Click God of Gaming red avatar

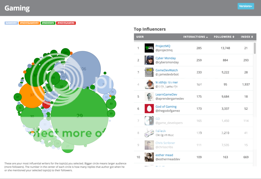149,109
